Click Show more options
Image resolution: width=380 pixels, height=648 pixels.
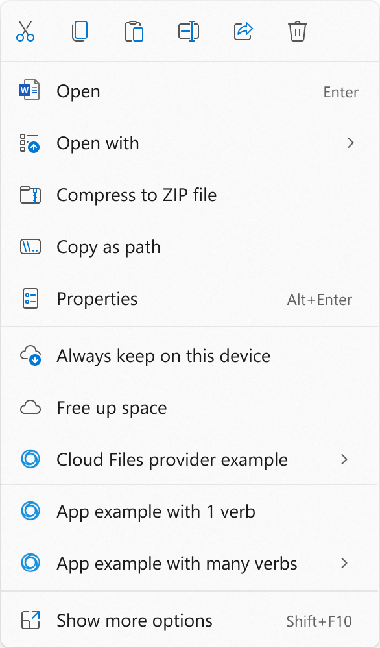coord(189,620)
